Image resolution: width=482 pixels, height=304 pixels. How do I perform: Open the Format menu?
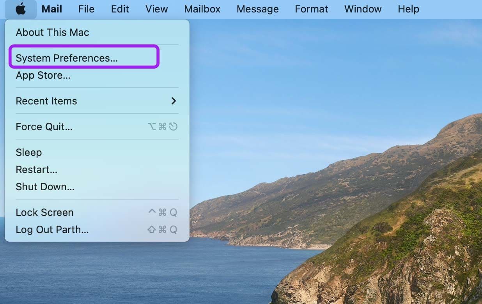[x=312, y=9]
